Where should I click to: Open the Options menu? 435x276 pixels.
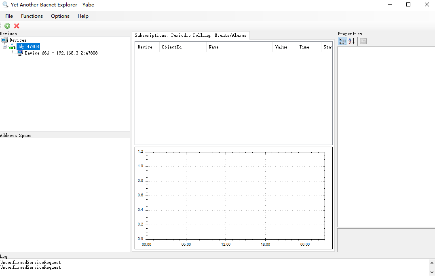pyautogui.click(x=60, y=16)
